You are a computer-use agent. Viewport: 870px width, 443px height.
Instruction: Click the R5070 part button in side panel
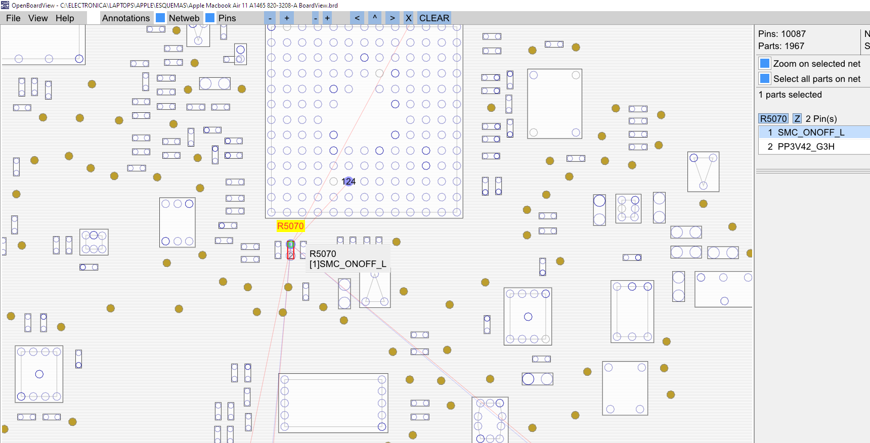773,118
